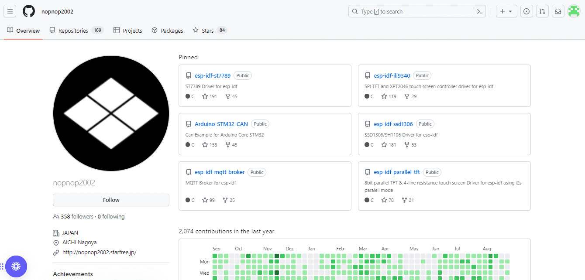View 99 stargazers of esp-idf-mqtt-broker
The height and width of the screenshot is (280, 585).
(209, 200)
